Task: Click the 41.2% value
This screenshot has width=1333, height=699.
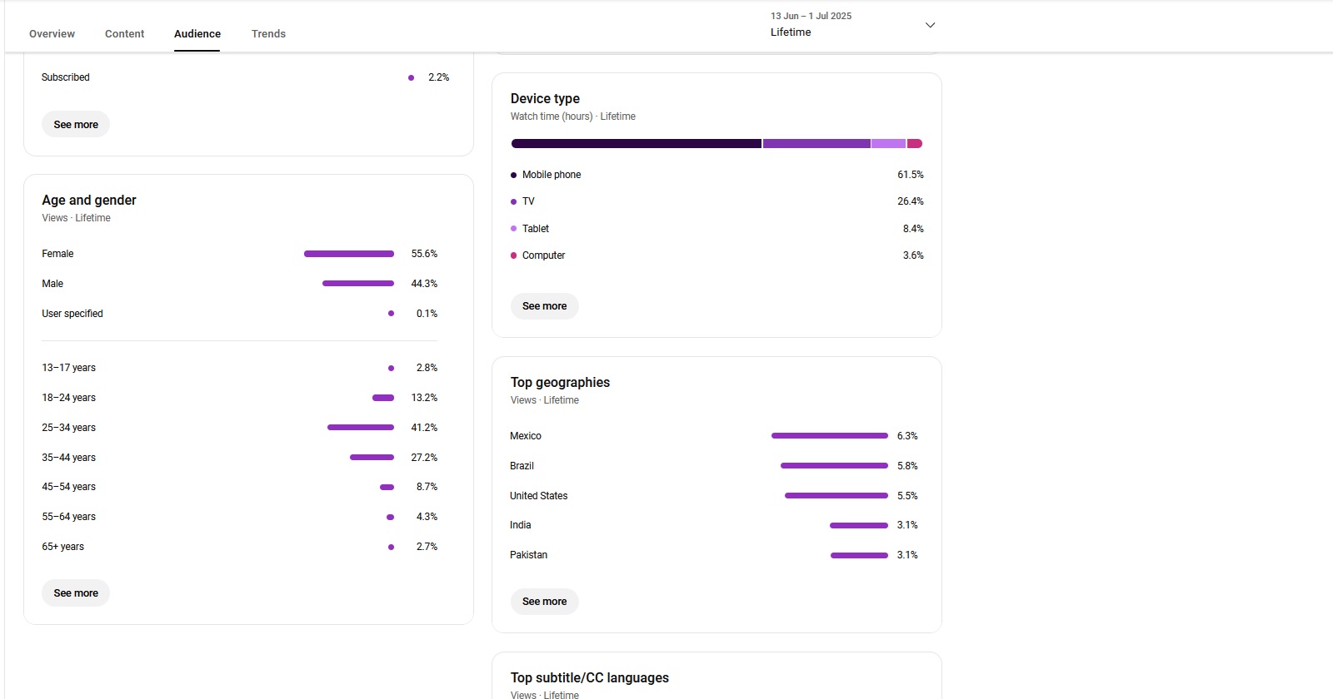Action: (x=424, y=428)
